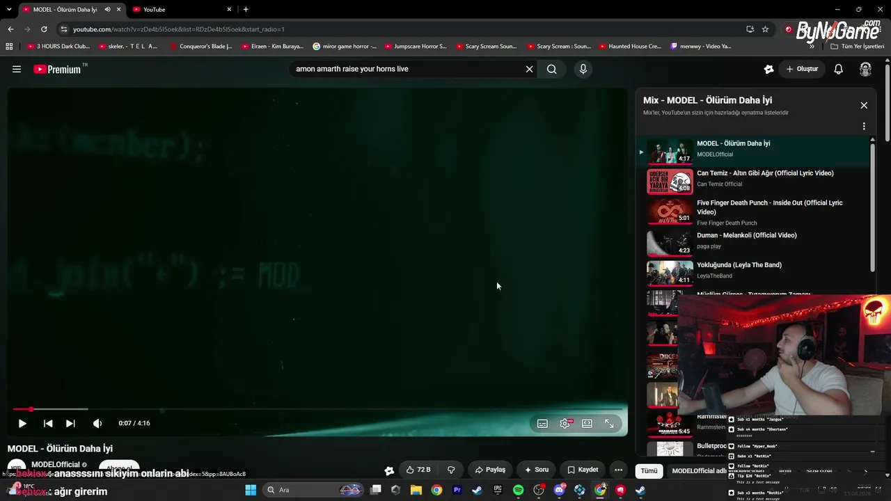Image resolution: width=891 pixels, height=501 pixels.
Task: Focus the browser address bar URL
Action: pyautogui.click(x=179, y=29)
